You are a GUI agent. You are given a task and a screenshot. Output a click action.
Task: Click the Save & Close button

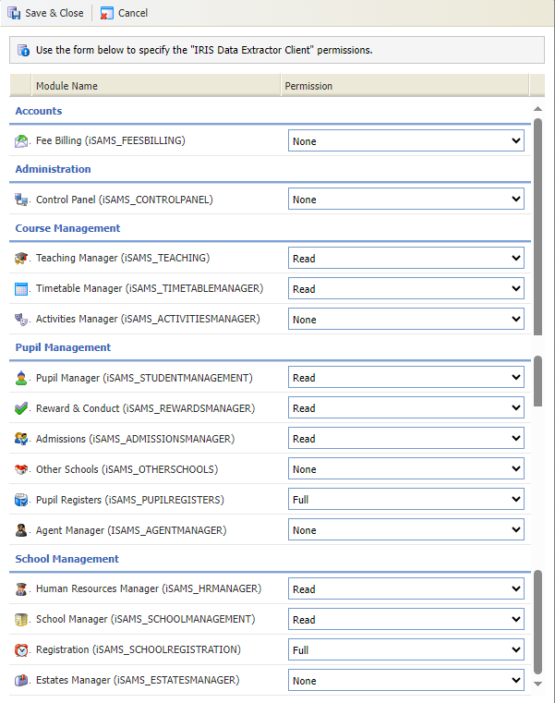(x=45, y=13)
